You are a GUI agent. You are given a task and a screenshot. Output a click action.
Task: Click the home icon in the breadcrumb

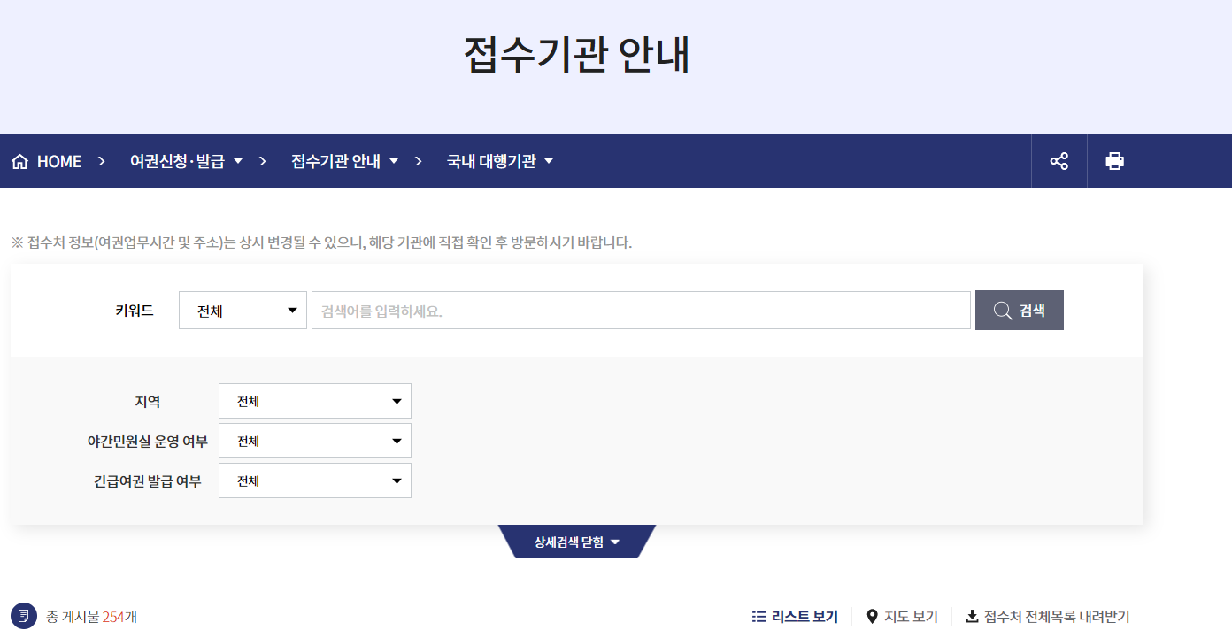19,160
